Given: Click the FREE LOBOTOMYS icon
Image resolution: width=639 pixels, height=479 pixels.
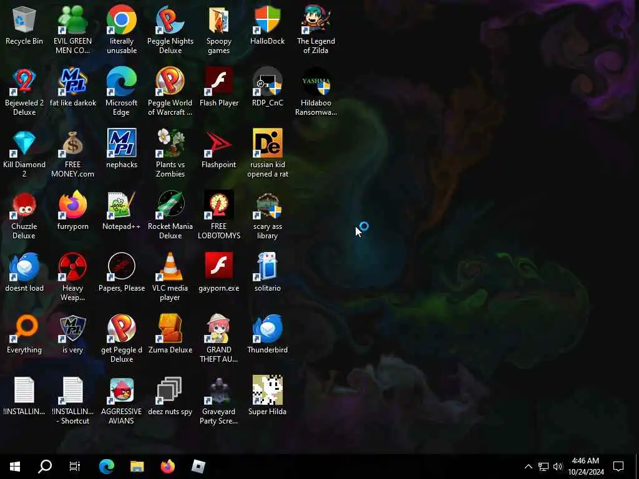Looking at the screenshot, I should click(x=219, y=215).
